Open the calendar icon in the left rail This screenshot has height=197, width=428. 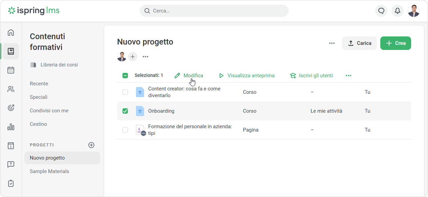11,70
